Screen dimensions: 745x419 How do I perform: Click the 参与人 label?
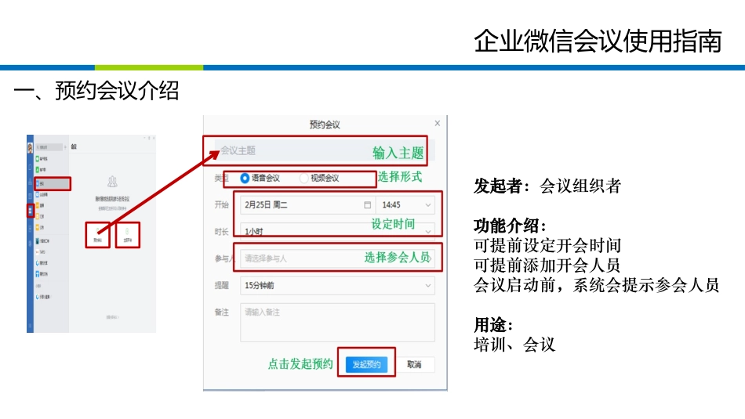point(225,258)
